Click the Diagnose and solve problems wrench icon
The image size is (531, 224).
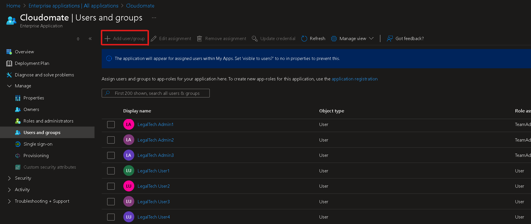(x=9, y=75)
